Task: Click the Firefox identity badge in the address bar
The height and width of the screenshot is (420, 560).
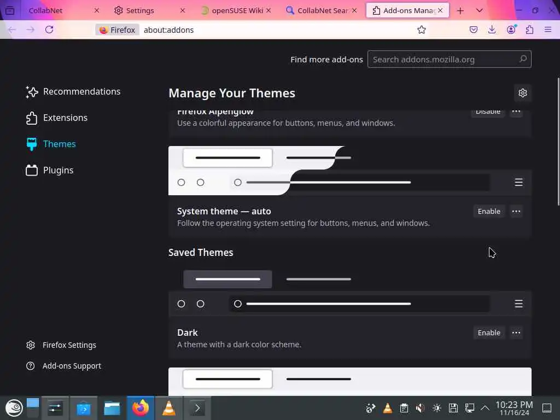Action: click(118, 30)
